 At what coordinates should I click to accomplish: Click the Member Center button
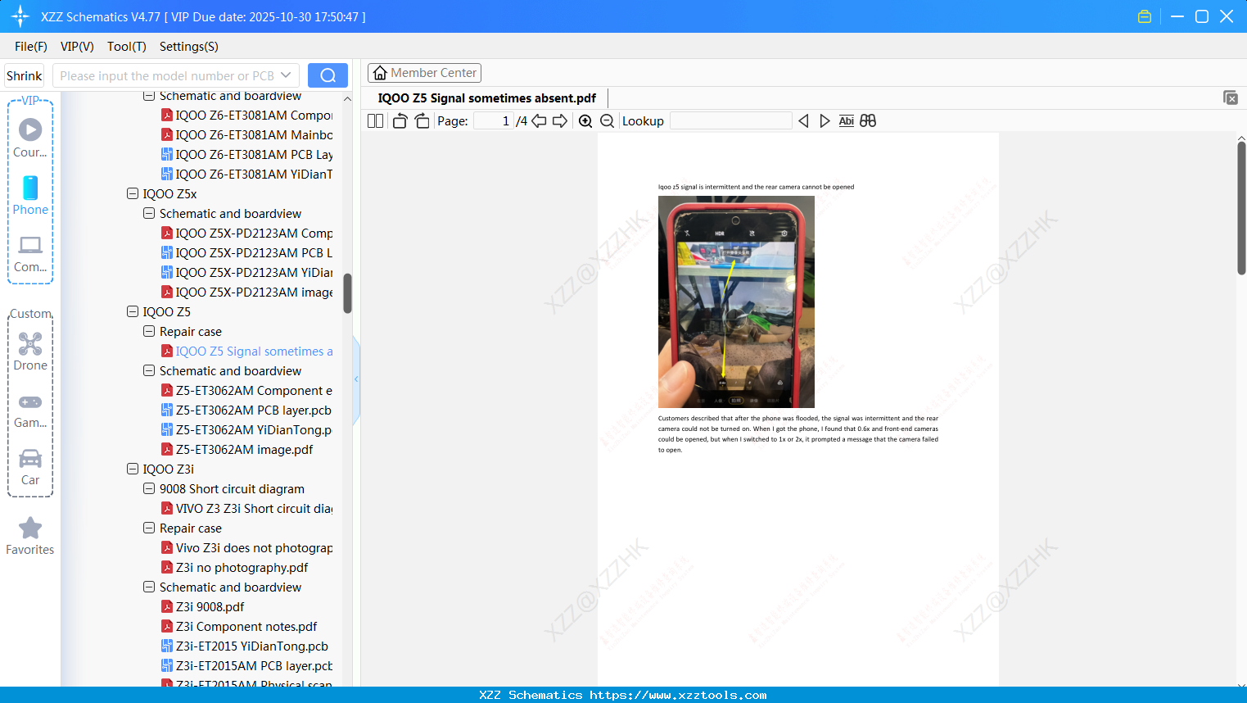click(x=424, y=72)
